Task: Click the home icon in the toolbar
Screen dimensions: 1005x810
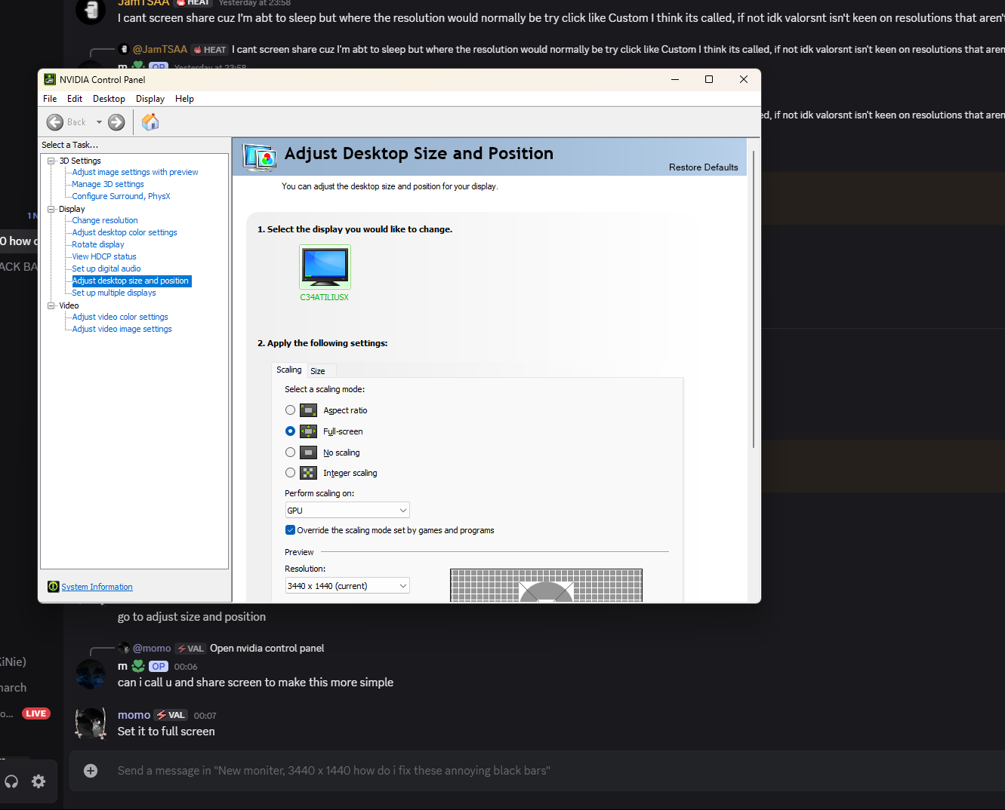Action: coord(150,121)
